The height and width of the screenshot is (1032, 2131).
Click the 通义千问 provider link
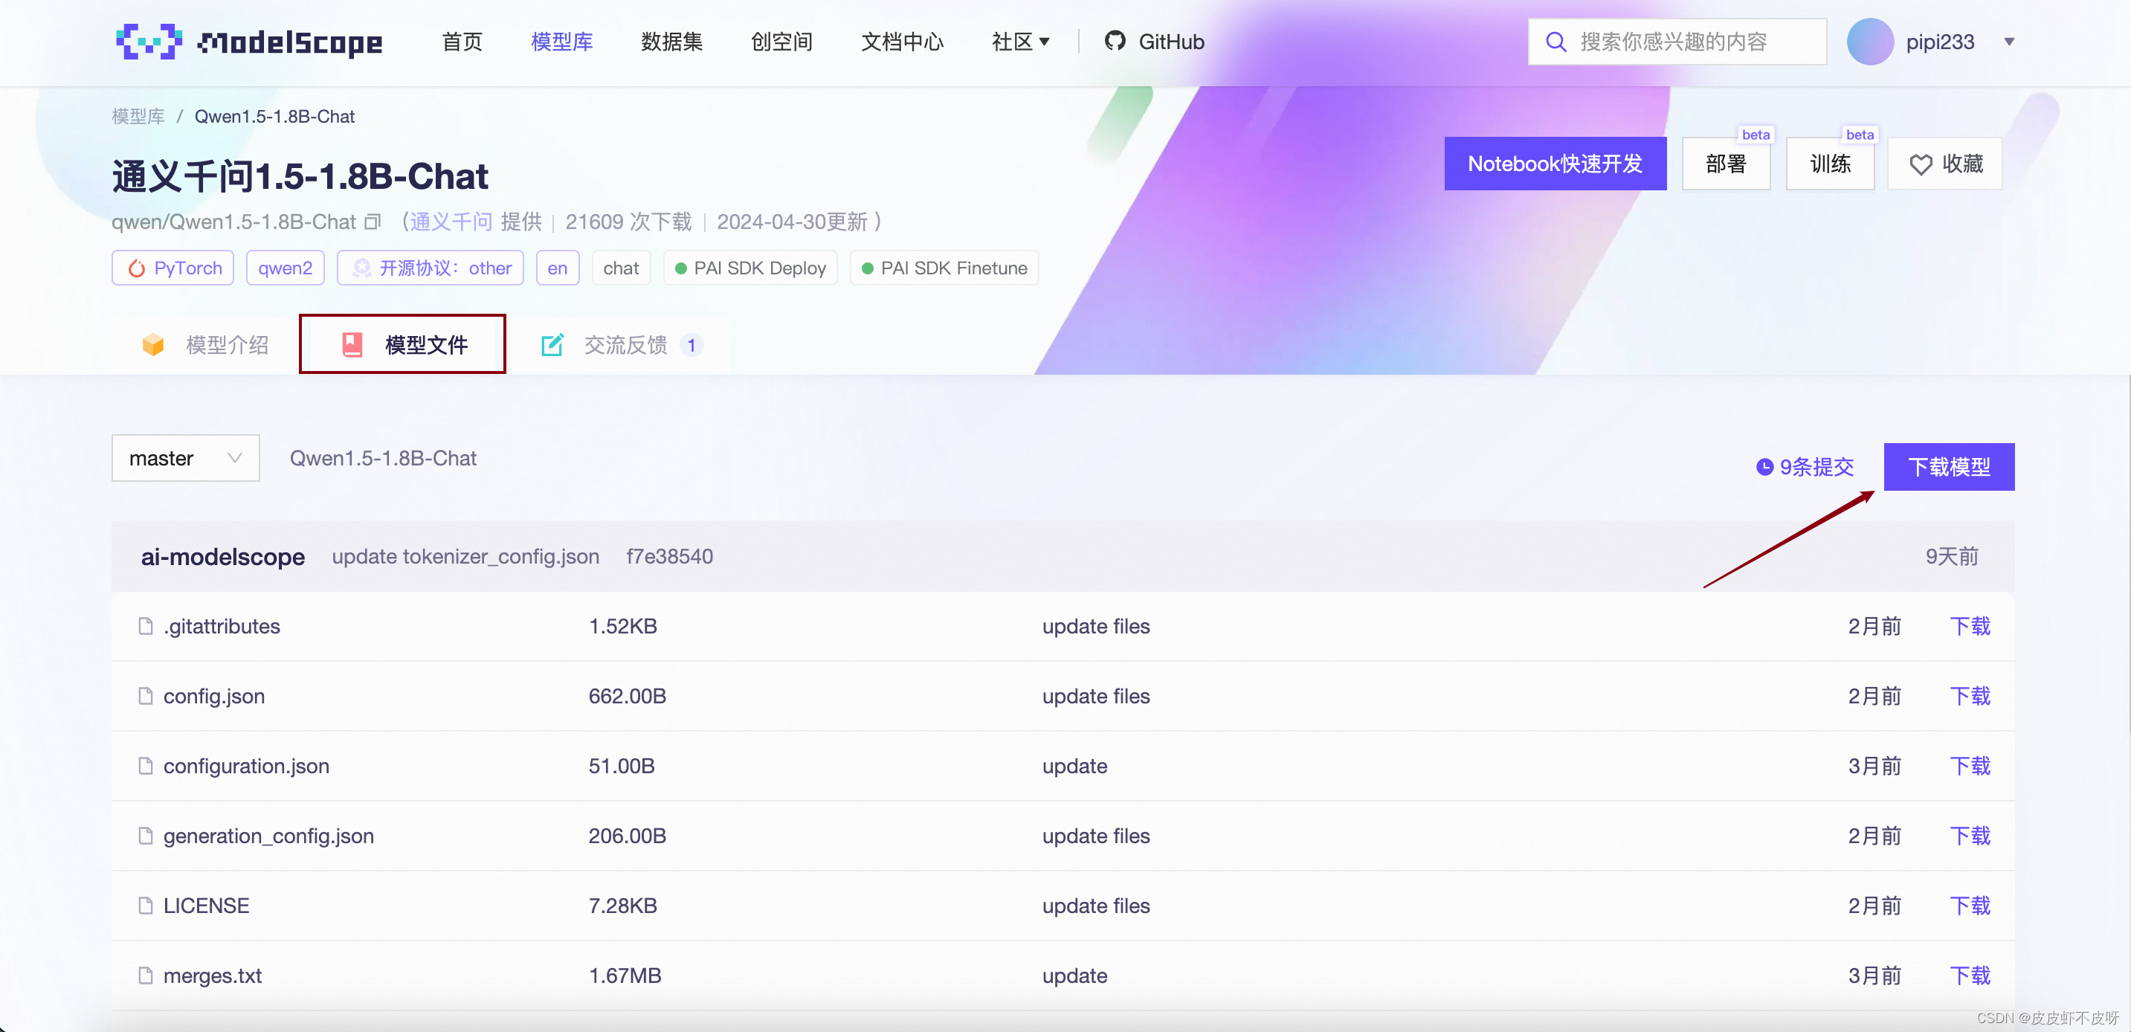[451, 222]
